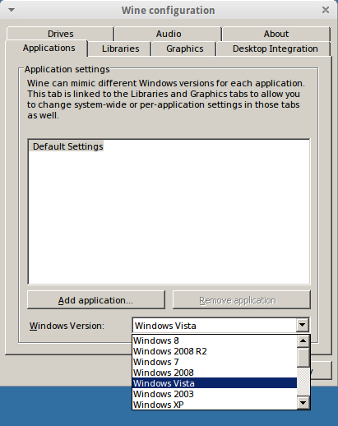Go to Desktop Integration tab
The width and height of the screenshot is (338, 426).
(x=275, y=49)
